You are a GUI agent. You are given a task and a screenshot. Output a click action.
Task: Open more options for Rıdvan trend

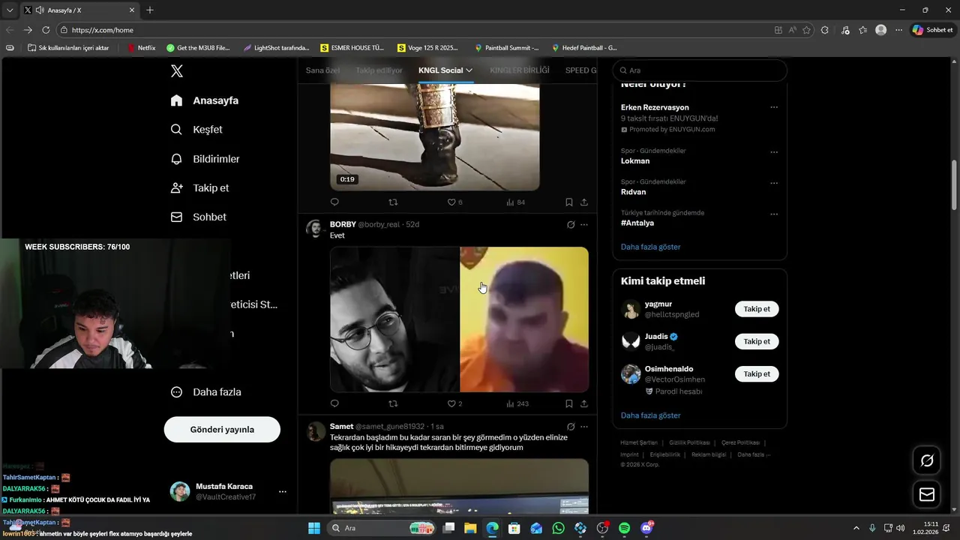coord(774,183)
